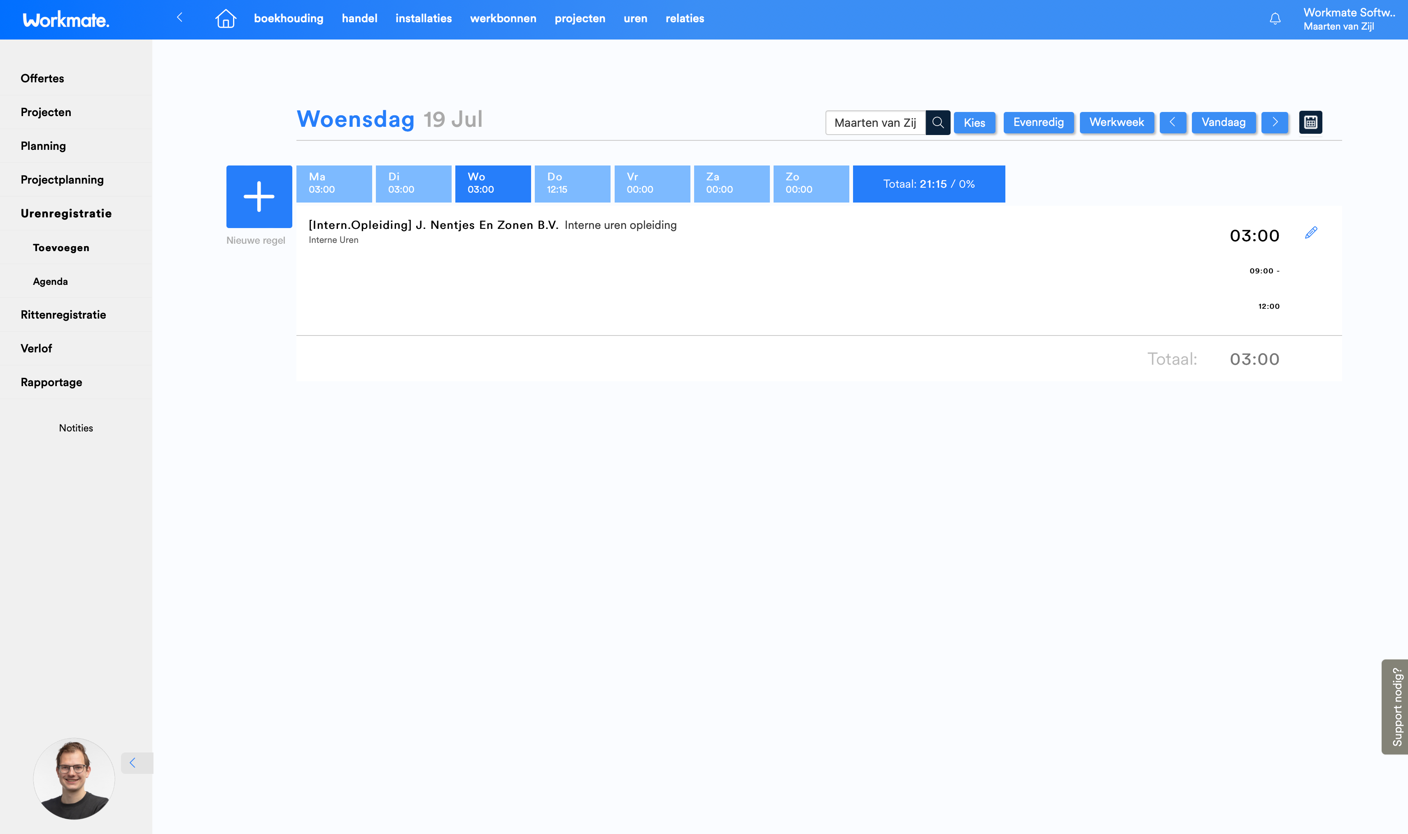Go to previous day with left arrow
The height and width of the screenshot is (834, 1408).
(x=1173, y=123)
